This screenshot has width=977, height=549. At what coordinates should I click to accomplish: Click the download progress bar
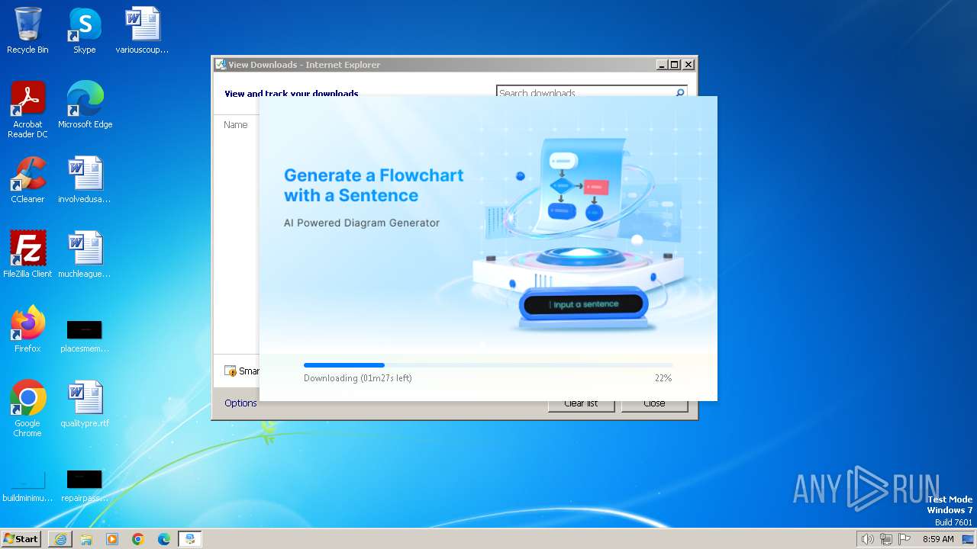tap(488, 365)
